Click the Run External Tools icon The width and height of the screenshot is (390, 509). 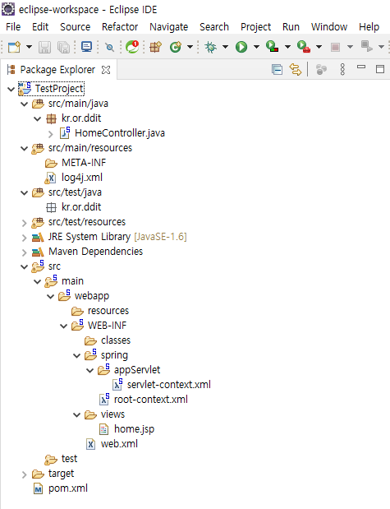pyautogui.click(x=304, y=46)
